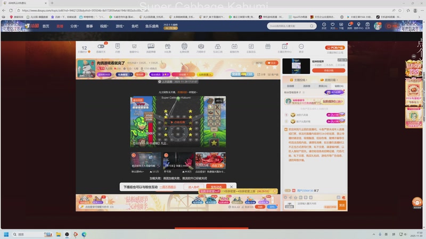Expand the 分类 category dropdown
The image size is (426, 239).
[x=74, y=26]
